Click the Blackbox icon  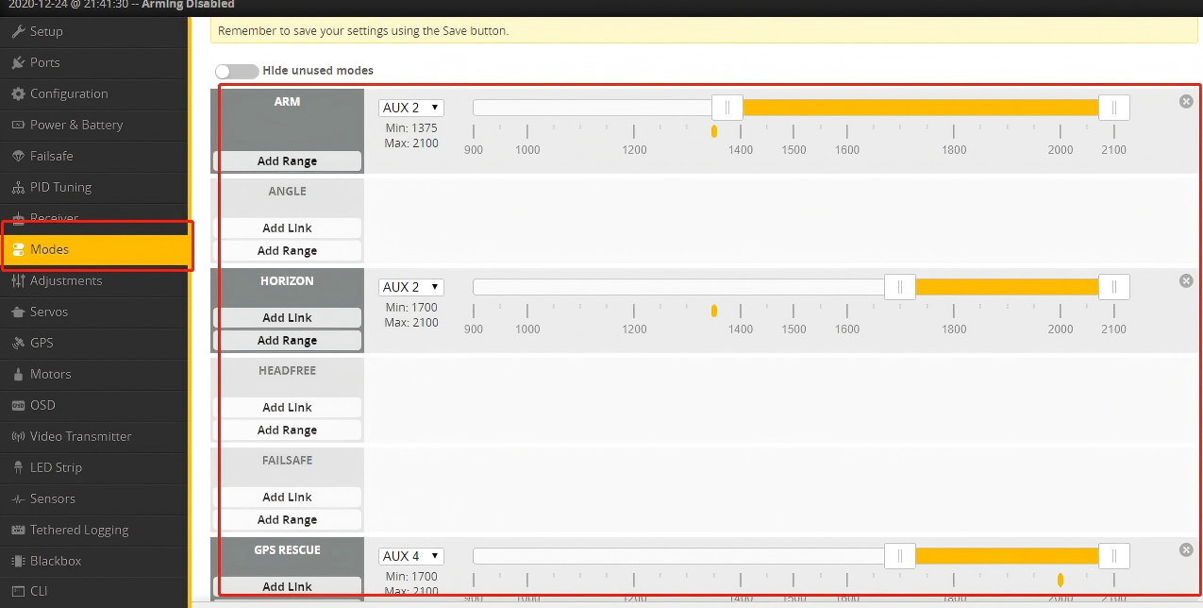pos(18,561)
